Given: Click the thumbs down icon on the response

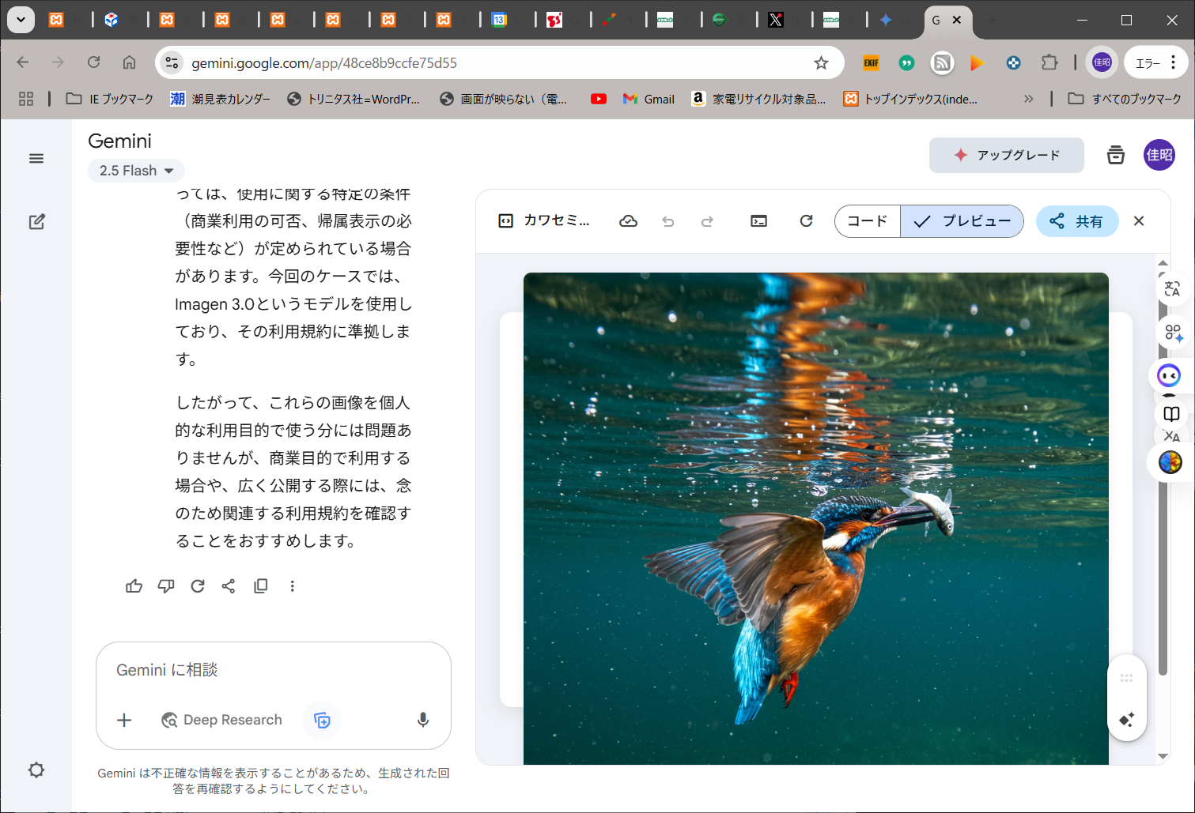Looking at the screenshot, I should pos(165,586).
